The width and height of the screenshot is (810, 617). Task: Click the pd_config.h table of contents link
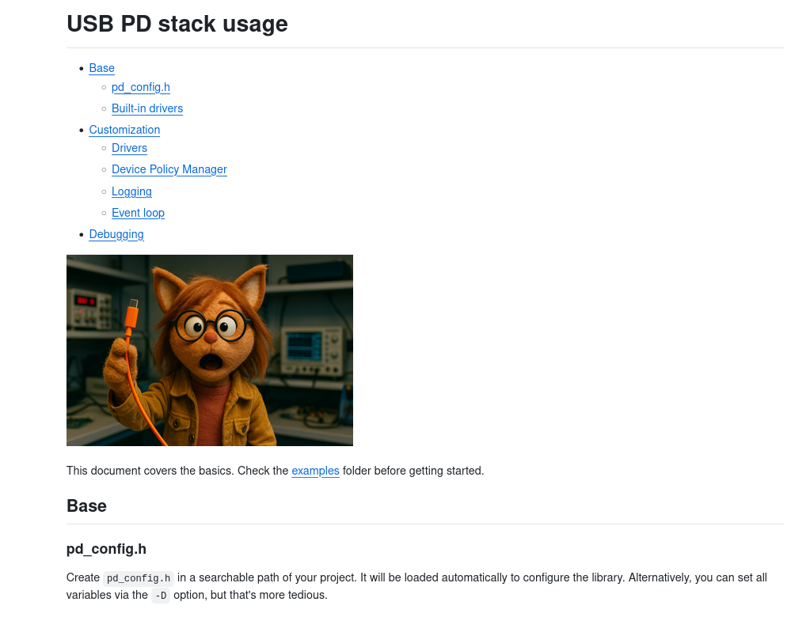coord(140,87)
